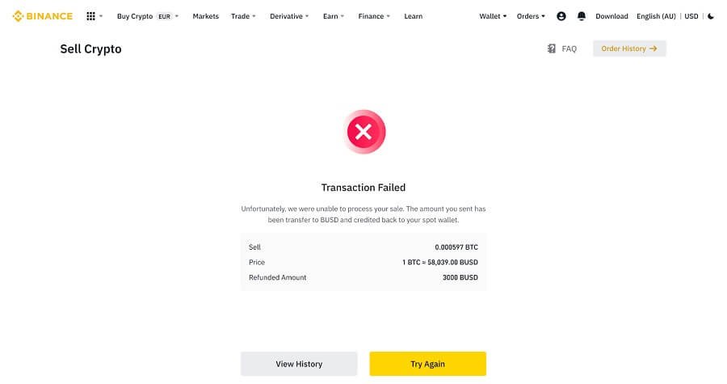Click the Try Again button
This screenshot has height=384, width=727.
(427, 364)
